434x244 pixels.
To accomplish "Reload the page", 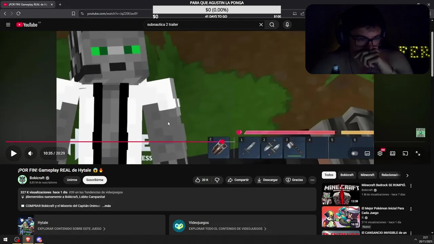I will [x=18, y=14].
